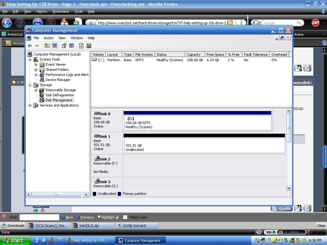Toggle the console tree visibility
327x245 pixels.
[x=54, y=45]
